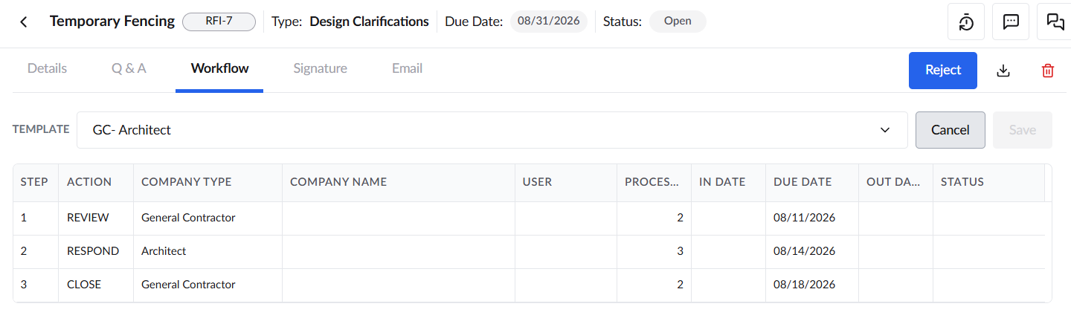The height and width of the screenshot is (321, 1071).
Task: Open the Q & A tab
Action: 129,68
